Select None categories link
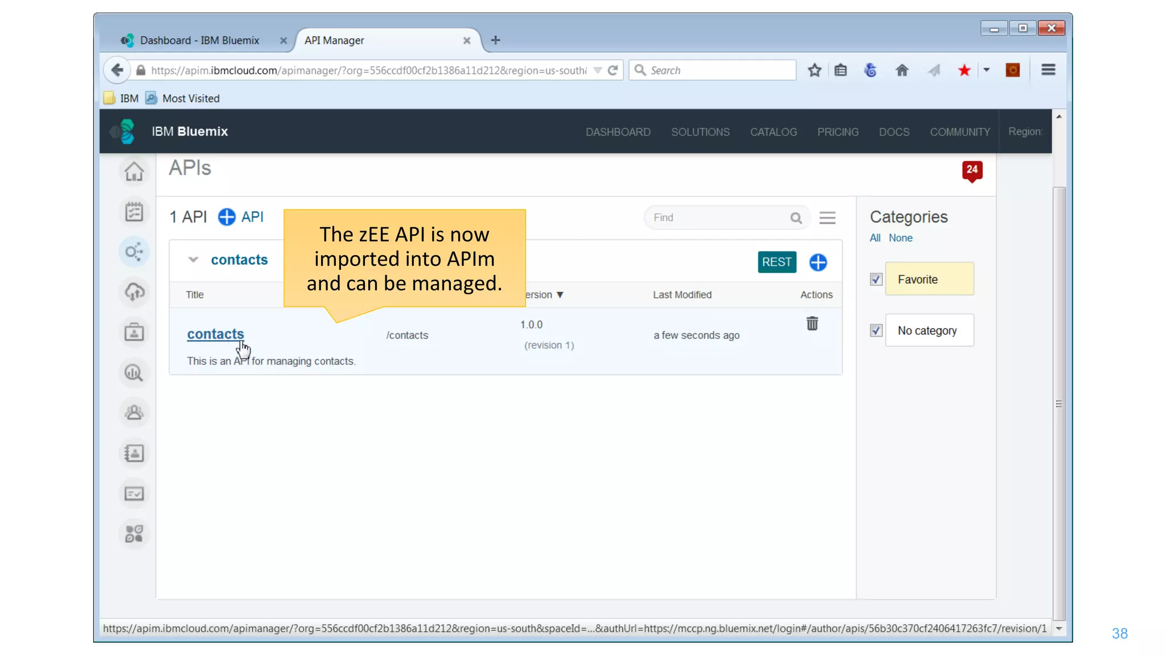This screenshot has height=656, width=1166. point(900,238)
